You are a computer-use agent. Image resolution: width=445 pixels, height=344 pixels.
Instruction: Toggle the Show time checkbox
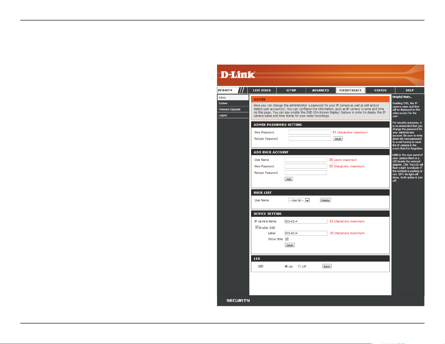tap(287, 239)
